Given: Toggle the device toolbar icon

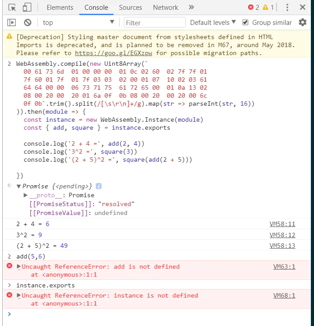Looking at the screenshot, I should 27,8.
